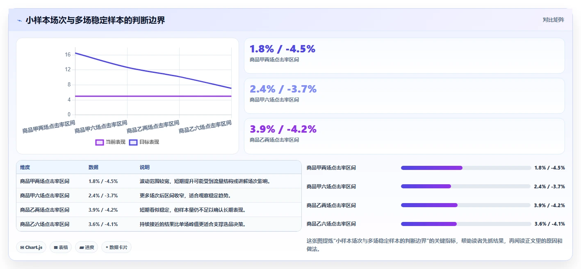The height and width of the screenshot is (269, 581).
Task: Click the 2.4% / -3.7% data card value
Action: click(x=283, y=89)
